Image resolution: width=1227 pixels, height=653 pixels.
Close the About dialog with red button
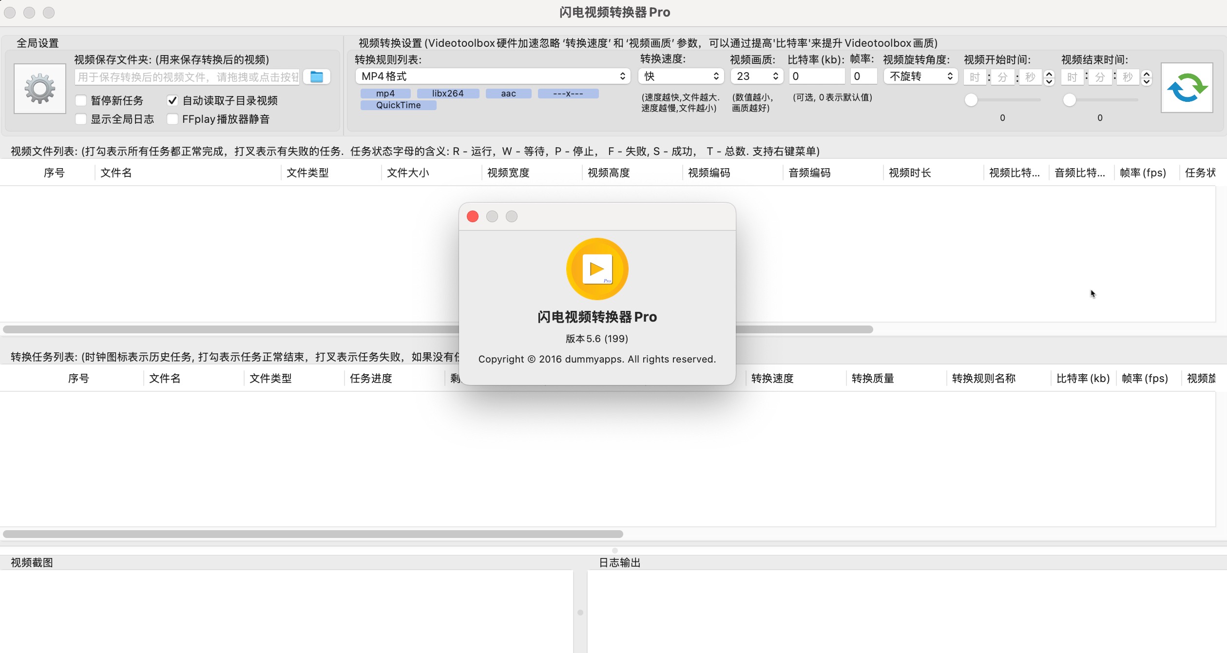pos(473,216)
